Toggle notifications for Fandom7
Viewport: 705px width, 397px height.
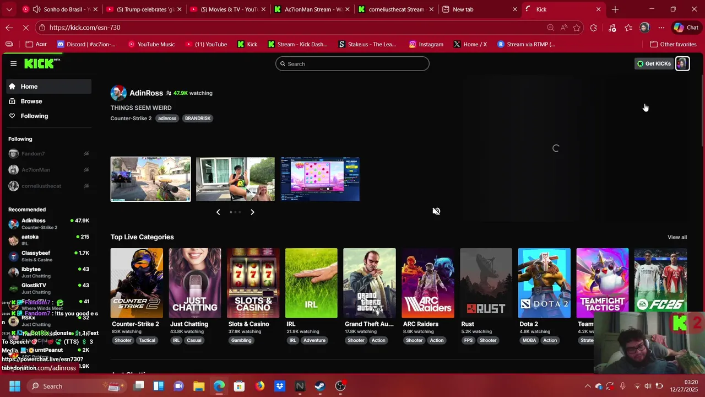(x=86, y=154)
